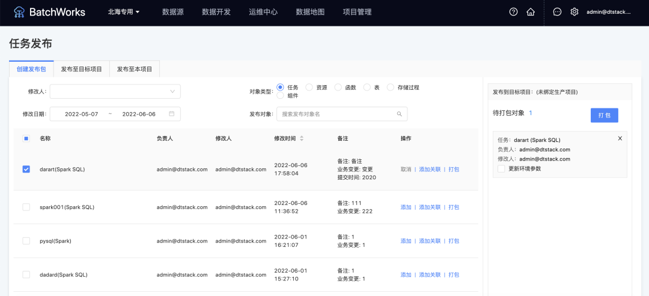Enable 更新环境参数 checkbox

pos(501,168)
